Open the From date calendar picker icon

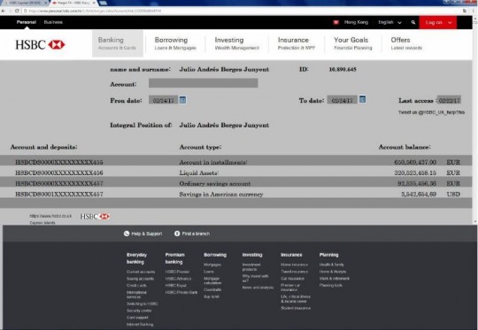pos(182,100)
